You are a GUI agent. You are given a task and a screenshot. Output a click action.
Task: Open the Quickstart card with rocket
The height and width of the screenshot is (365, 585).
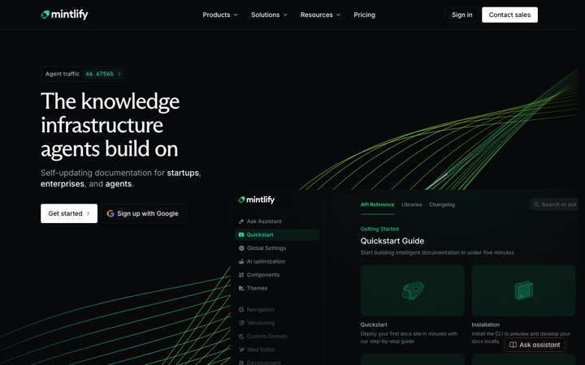click(x=412, y=290)
